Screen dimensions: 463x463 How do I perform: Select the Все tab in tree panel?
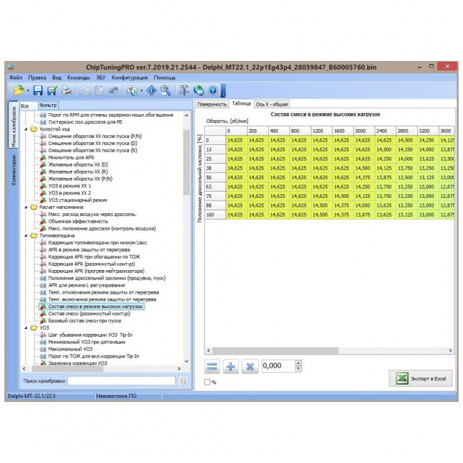click(x=28, y=106)
